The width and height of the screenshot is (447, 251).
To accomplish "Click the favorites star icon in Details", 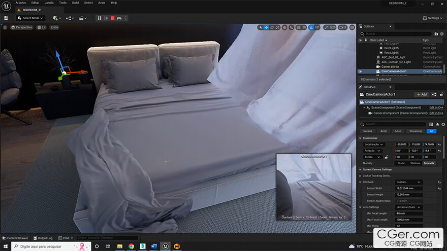I will (437, 124).
